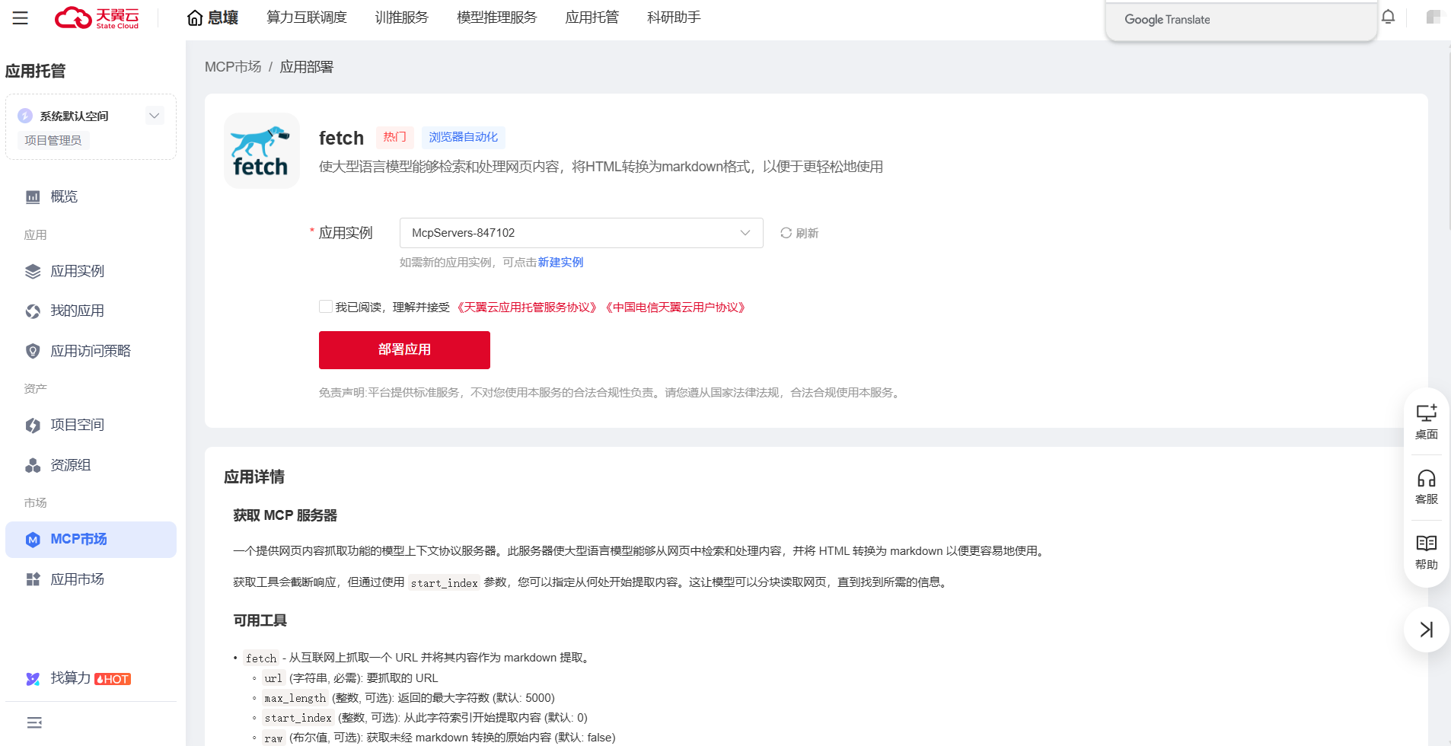Select 资源组 in the sidebar
This screenshot has width=1451, height=746.
[91, 465]
